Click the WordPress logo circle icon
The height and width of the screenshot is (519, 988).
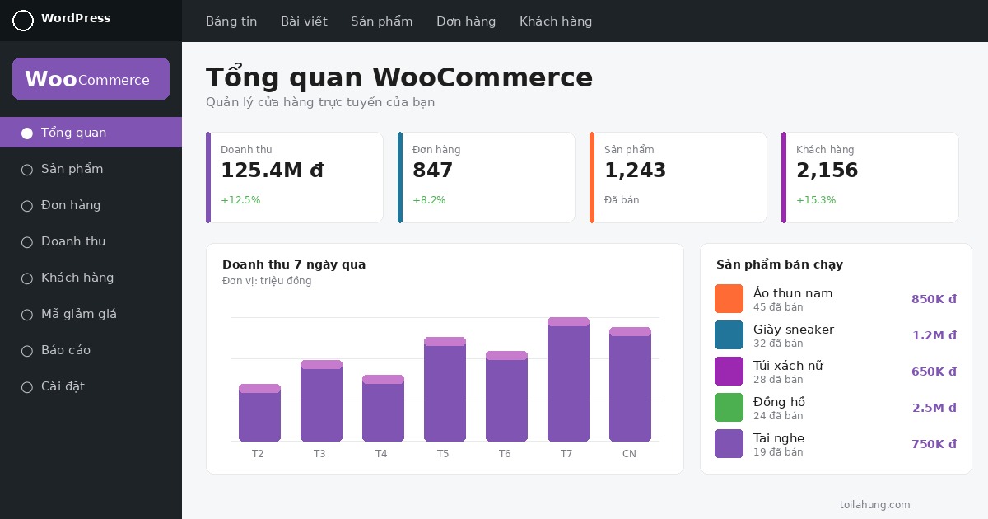coord(23,21)
